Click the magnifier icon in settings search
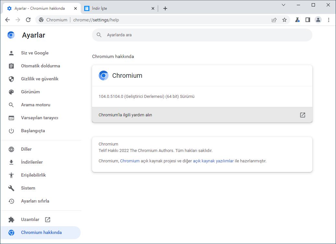The image size is (336, 244). click(99, 35)
